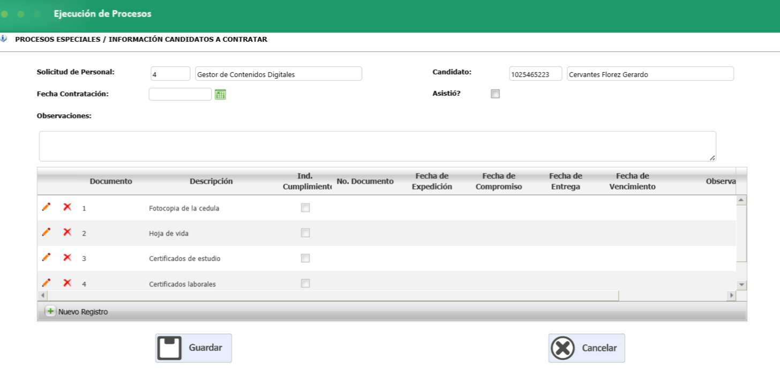This screenshot has width=780, height=370.
Task: Click the Fecha de Compromiso column header
Action: click(x=499, y=182)
